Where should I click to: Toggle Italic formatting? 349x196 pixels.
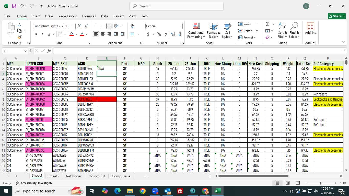point(42,34)
